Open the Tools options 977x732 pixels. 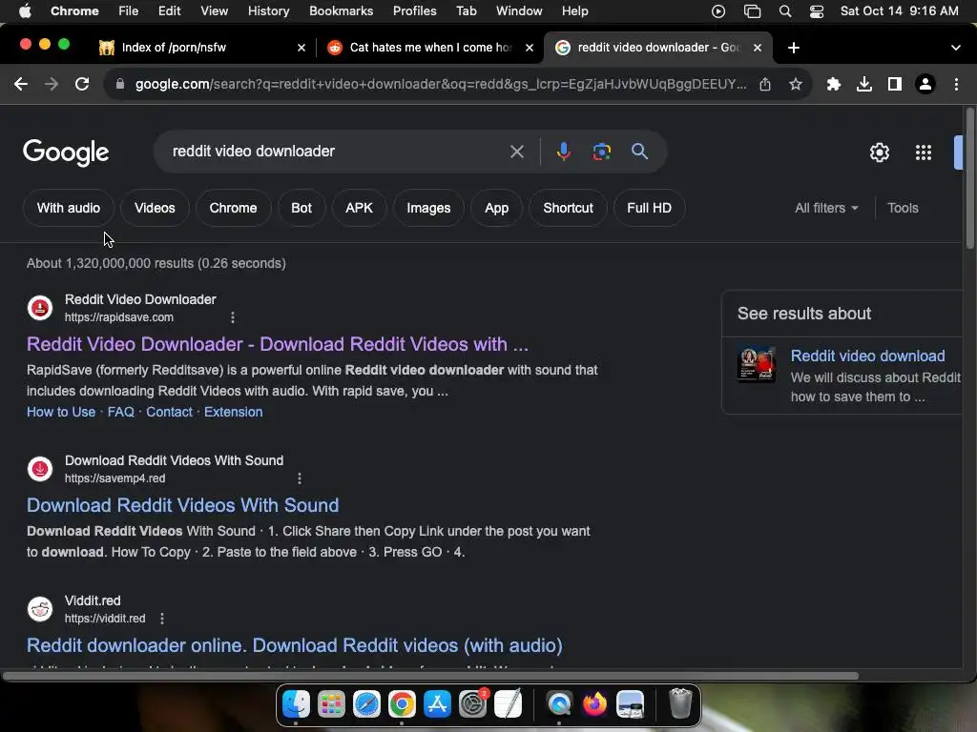[x=903, y=208]
